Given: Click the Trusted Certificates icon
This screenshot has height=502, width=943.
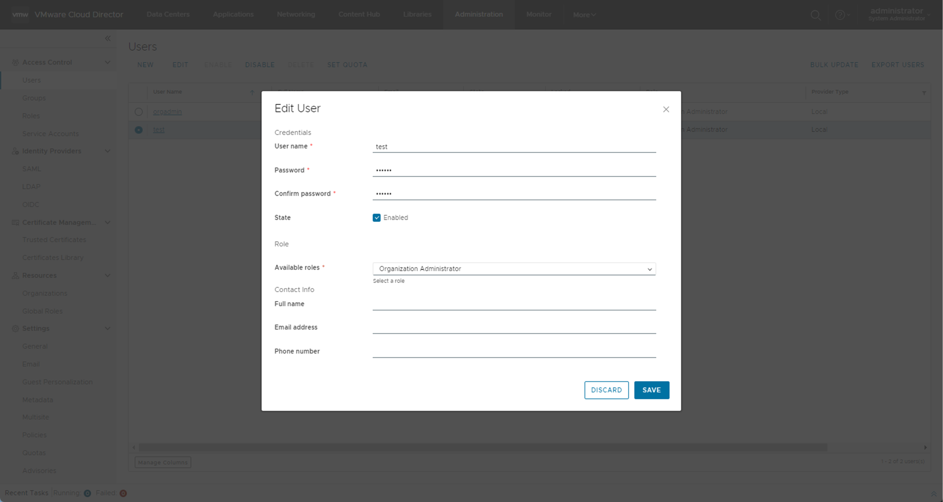Looking at the screenshot, I should 54,239.
